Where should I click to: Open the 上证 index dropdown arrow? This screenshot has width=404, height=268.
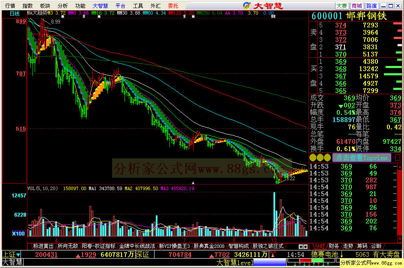click(x=18, y=255)
